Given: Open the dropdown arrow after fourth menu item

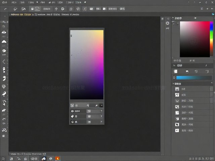Looking at the screenshot, I should tap(37, 2).
